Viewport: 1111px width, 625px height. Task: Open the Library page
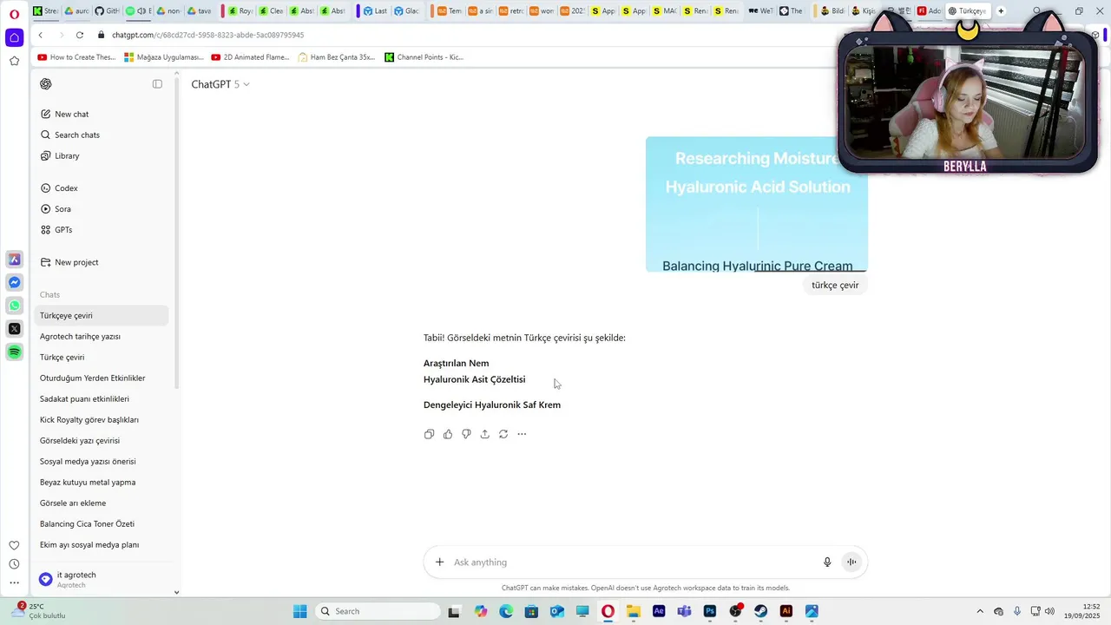102,156
